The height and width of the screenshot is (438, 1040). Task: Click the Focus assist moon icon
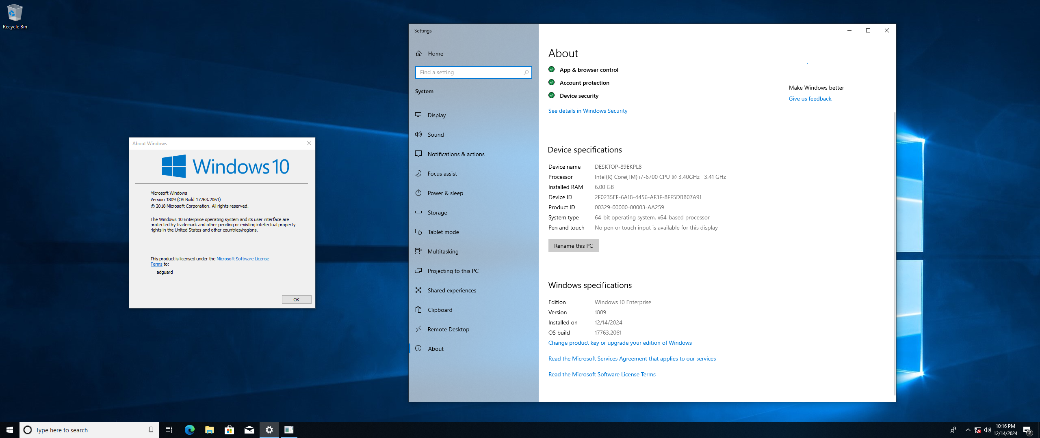(x=418, y=173)
